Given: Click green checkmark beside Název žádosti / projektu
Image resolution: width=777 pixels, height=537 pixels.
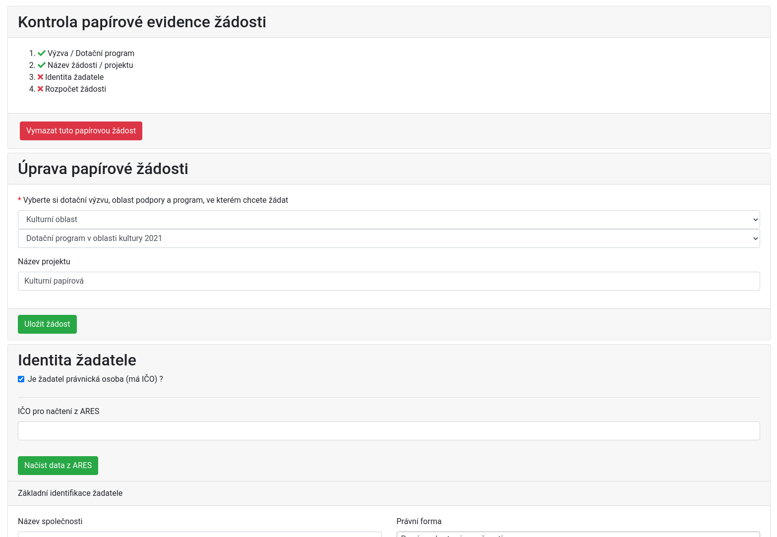Looking at the screenshot, I should coord(42,65).
